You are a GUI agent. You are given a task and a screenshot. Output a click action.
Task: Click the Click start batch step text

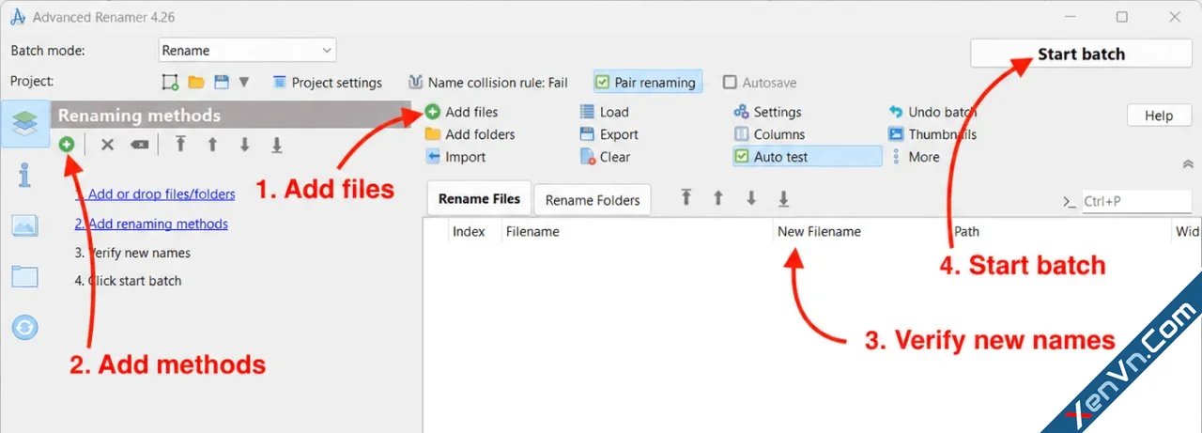click(x=128, y=281)
